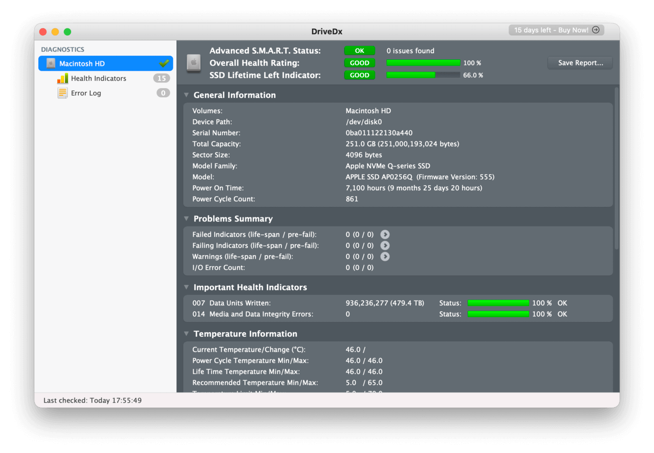Open details arrow next to Failing Indicators
654x453 pixels.
(x=385, y=245)
